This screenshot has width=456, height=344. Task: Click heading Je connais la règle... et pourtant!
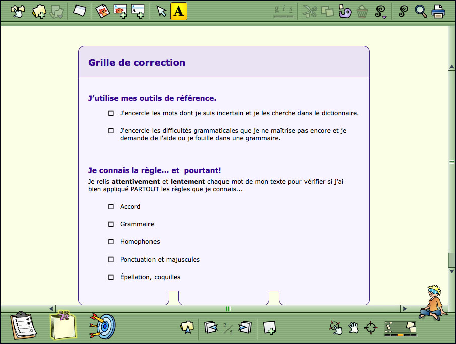click(x=155, y=170)
